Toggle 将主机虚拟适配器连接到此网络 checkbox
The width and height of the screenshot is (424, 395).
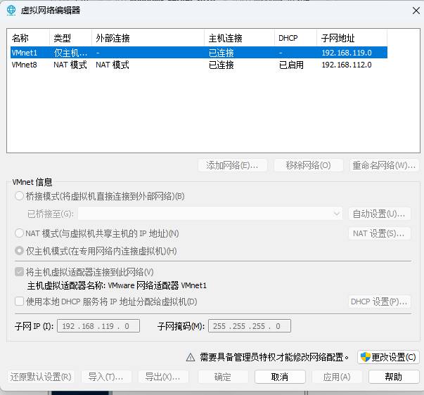point(19,272)
